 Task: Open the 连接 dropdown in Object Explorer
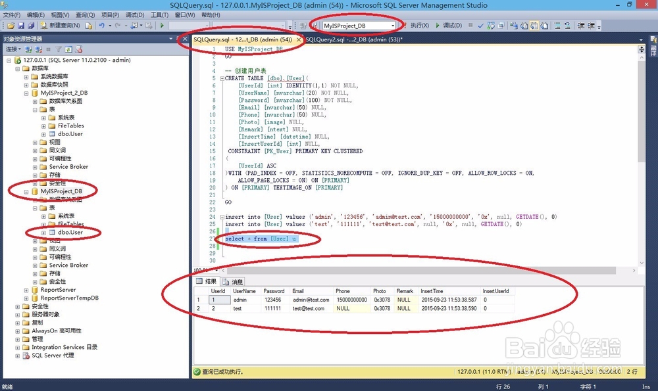click(x=13, y=49)
